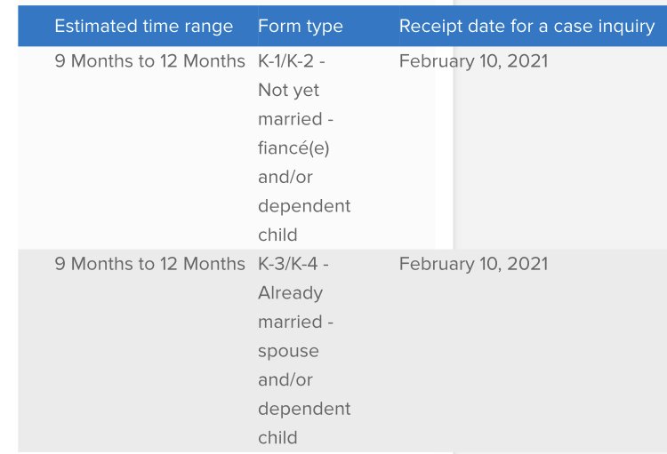
Task: Select second row's 9 Months to 12 Months
Action: click(x=149, y=264)
